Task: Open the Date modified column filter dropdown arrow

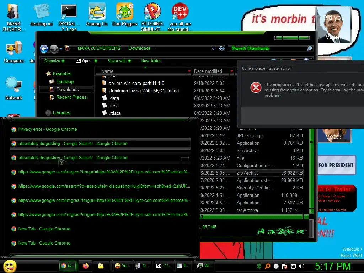Action: pos(232,71)
